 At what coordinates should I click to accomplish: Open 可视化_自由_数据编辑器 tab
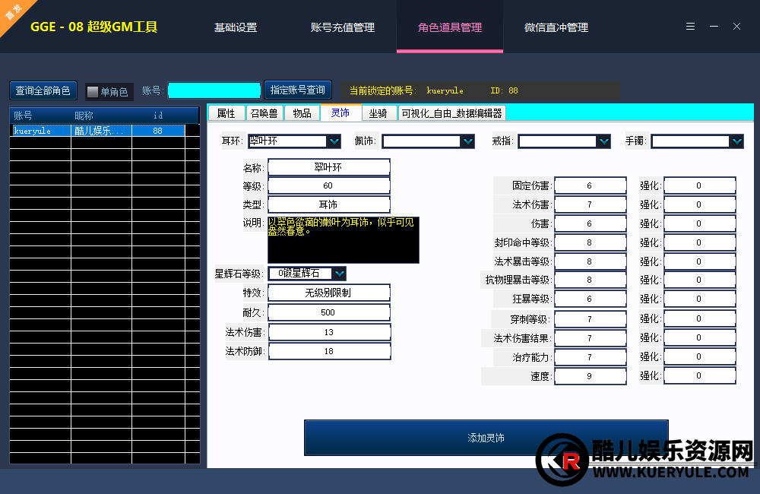click(x=451, y=113)
